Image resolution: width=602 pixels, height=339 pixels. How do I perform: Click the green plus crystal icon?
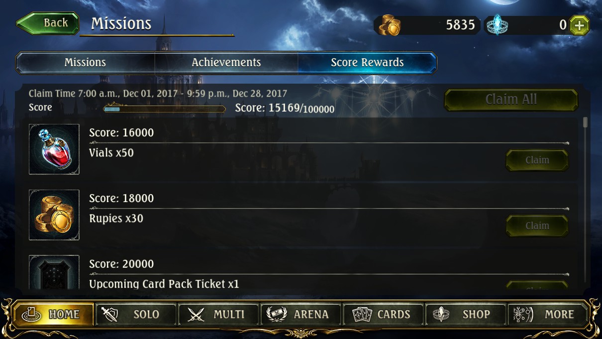click(x=579, y=25)
